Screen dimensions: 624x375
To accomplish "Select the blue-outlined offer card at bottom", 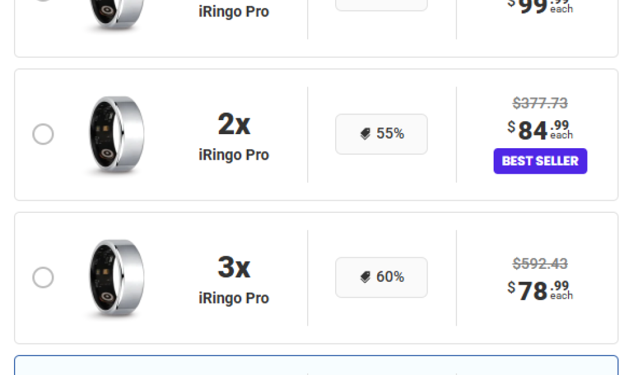I will click(x=316, y=366).
